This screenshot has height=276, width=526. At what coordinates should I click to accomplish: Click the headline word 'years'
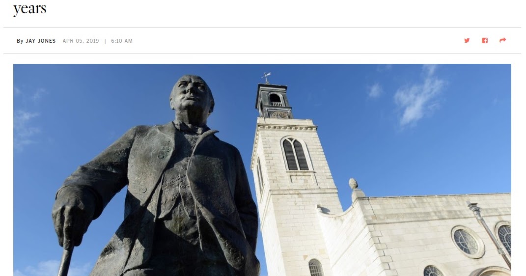click(29, 9)
